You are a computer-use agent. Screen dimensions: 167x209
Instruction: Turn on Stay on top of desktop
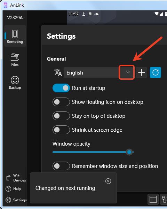click(61, 116)
